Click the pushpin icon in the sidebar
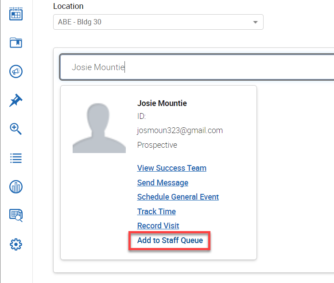The height and width of the screenshot is (283, 334). 16,100
